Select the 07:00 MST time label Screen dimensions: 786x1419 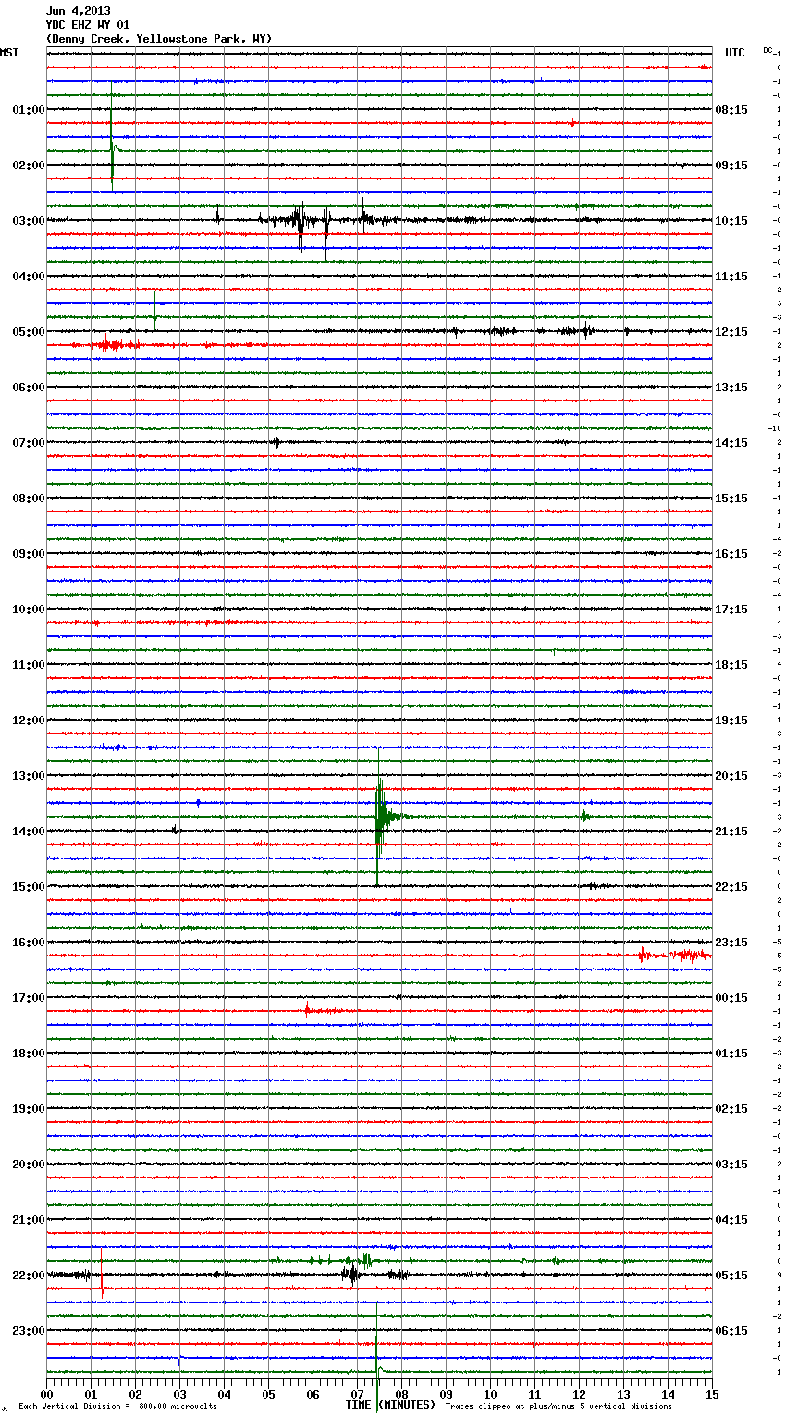pyautogui.click(x=29, y=443)
